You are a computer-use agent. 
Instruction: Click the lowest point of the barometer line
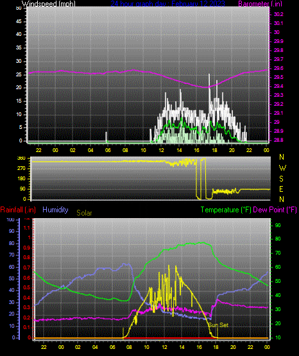tap(205, 87)
